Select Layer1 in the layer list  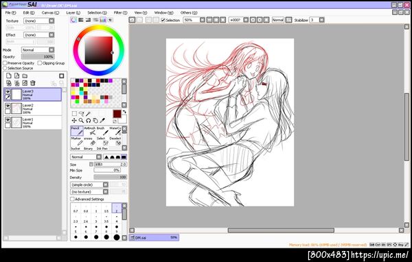[x=32, y=123]
